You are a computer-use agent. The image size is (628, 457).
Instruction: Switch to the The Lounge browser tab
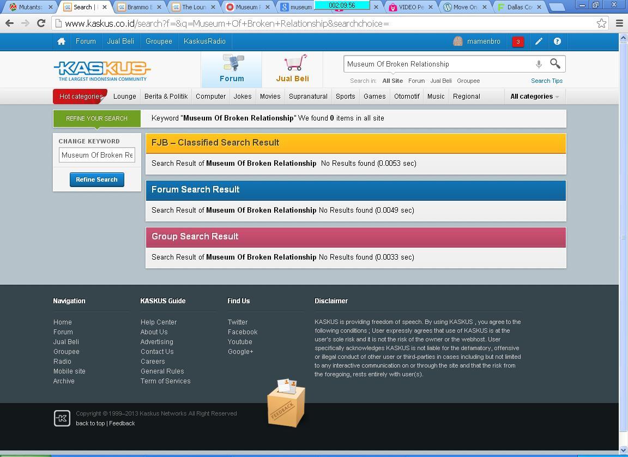tap(194, 7)
